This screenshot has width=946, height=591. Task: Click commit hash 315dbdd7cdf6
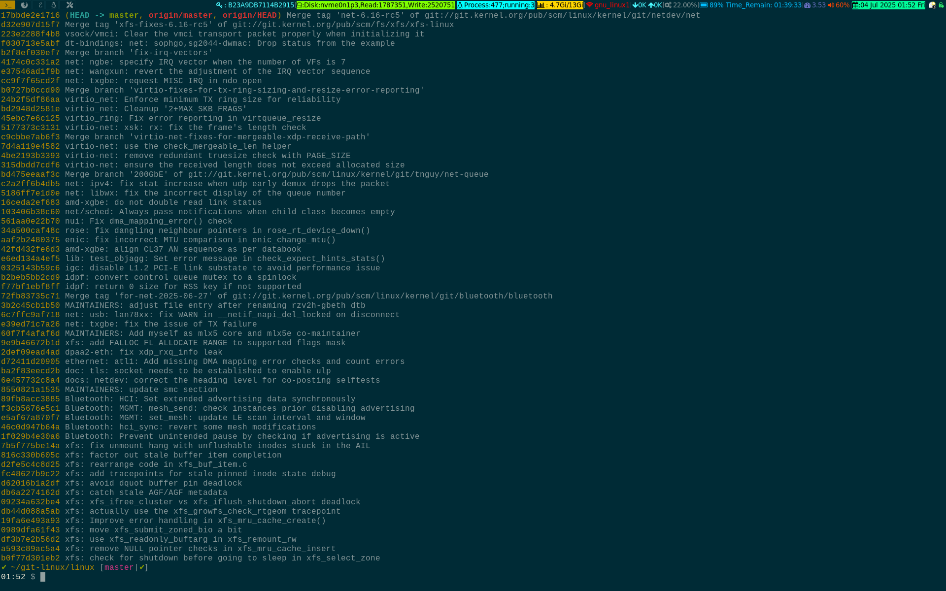(31, 165)
